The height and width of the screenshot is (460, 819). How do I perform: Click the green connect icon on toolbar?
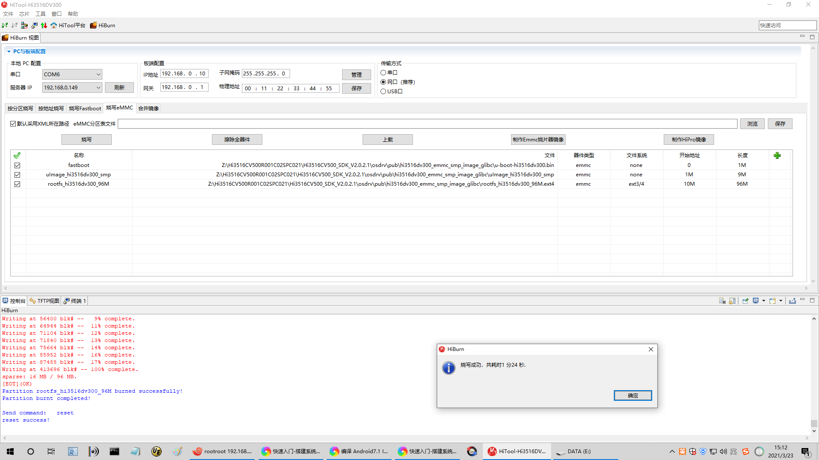tap(5, 25)
